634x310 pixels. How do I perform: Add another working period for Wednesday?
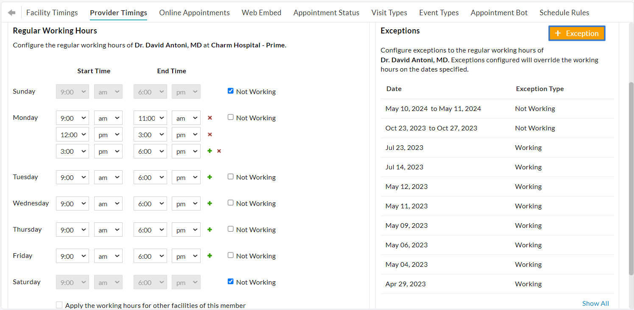pos(210,203)
